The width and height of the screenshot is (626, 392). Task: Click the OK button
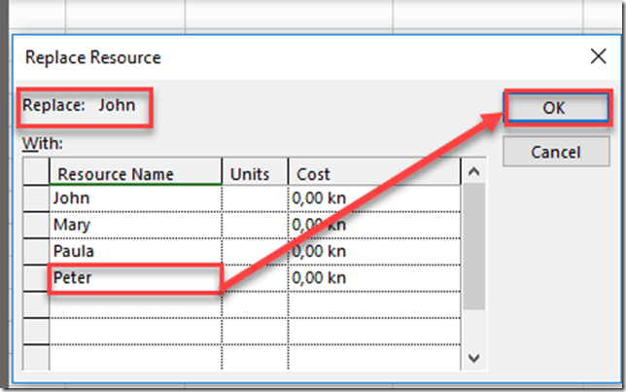point(553,108)
